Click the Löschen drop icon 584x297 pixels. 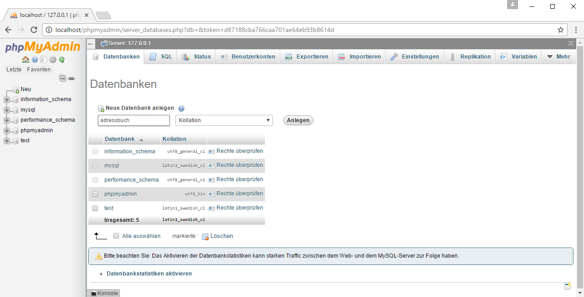pos(205,237)
